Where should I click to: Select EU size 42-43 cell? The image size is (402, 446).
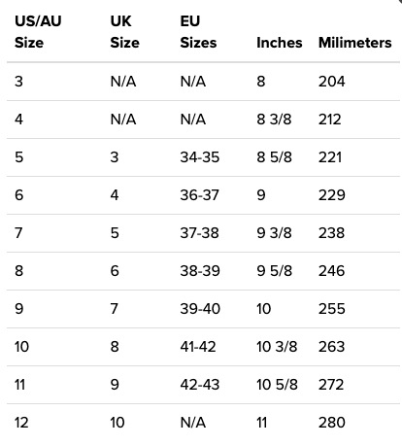pyautogui.click(x=200, y=385)
